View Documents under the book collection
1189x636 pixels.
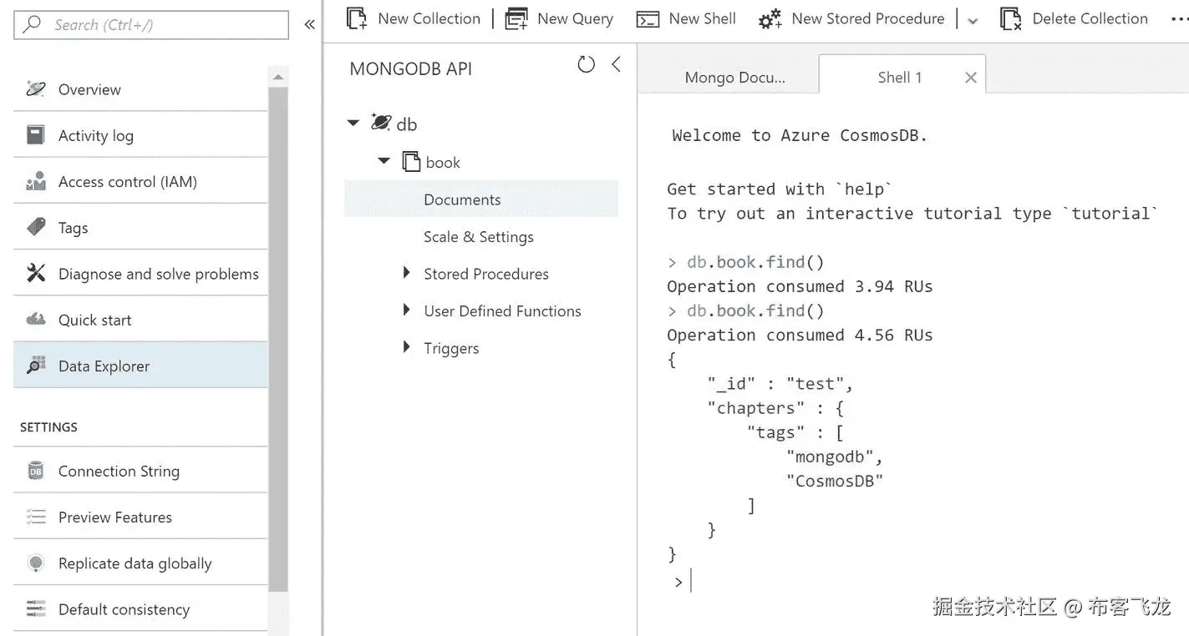(461, 199)
